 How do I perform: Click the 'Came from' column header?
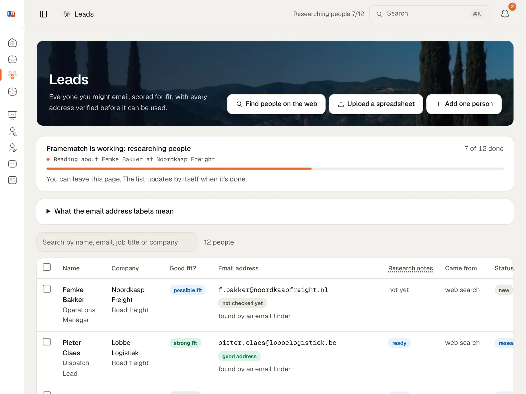461,268
